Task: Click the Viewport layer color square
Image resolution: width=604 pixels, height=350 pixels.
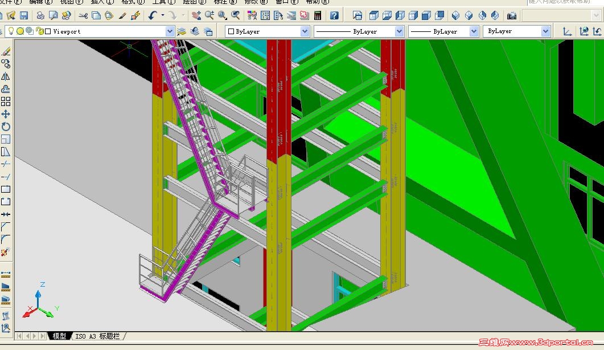Action: [x=48, y=31]
